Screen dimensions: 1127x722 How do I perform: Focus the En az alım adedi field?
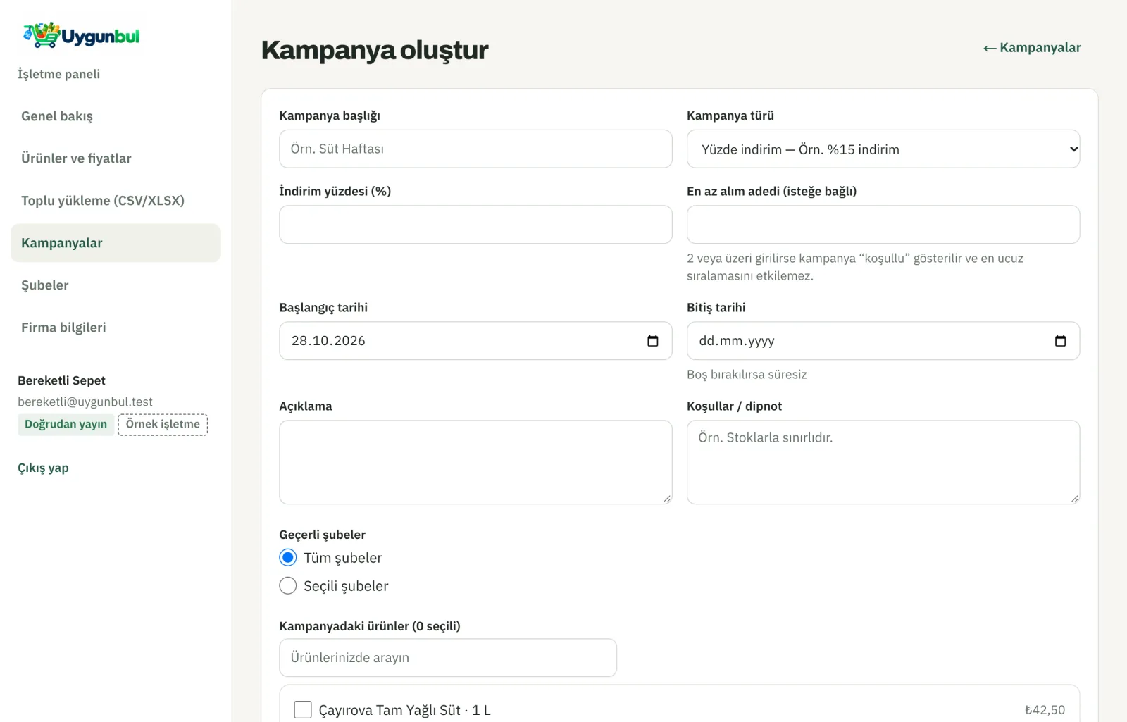883,225
